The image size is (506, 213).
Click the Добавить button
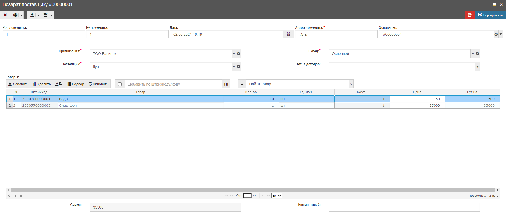[x=18, y=84]
